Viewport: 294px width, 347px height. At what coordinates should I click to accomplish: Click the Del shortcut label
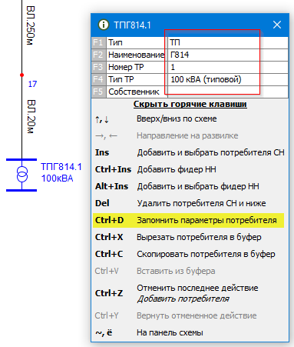(102, 203)
